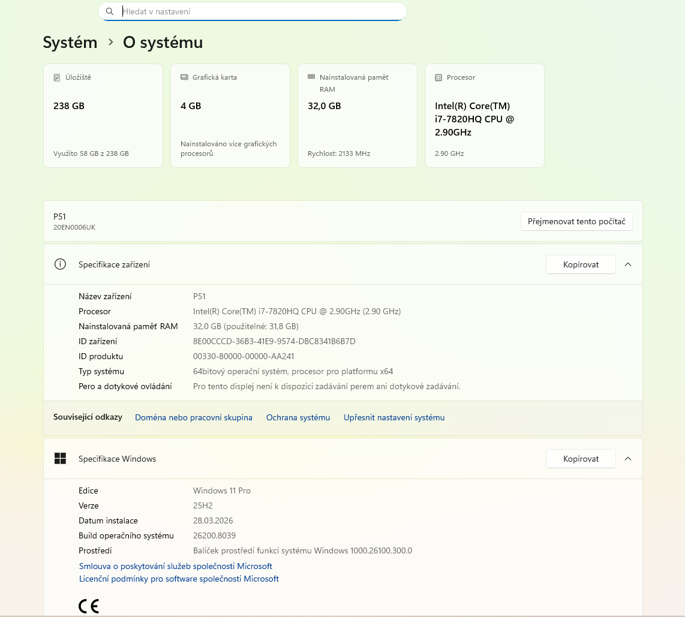
Task: Collapse the Specifikace Windows section chevron
Action: pyautogui.click(x=628, y=459)
